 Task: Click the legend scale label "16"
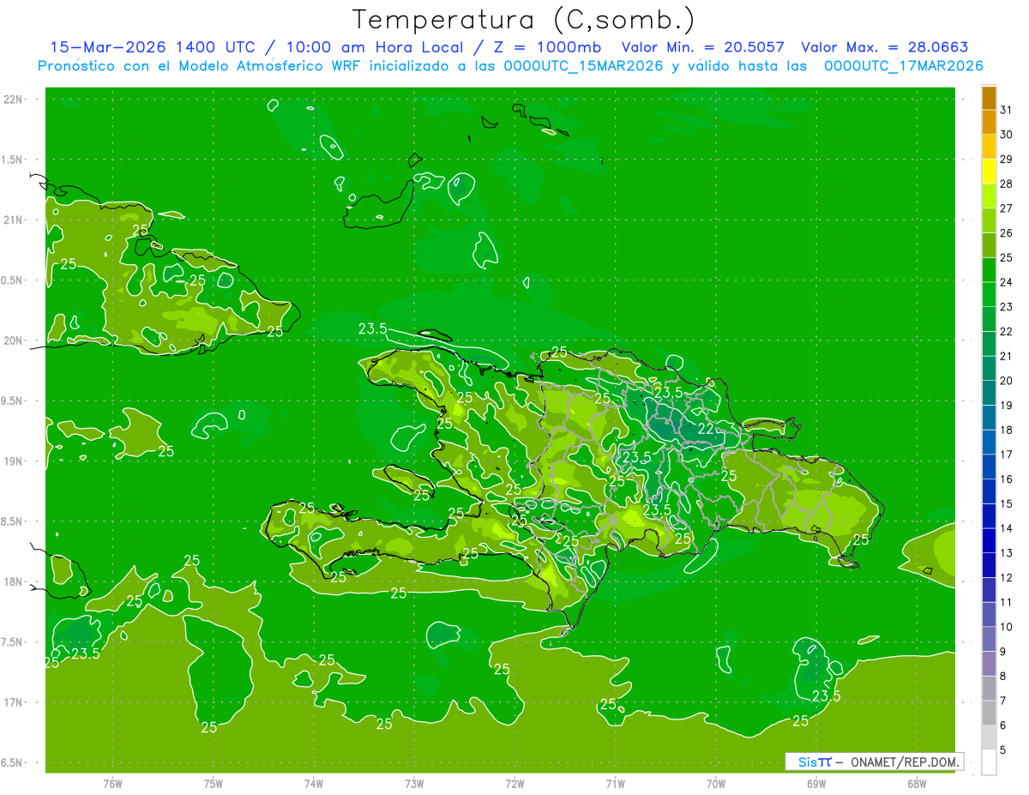click(1007, 479)
